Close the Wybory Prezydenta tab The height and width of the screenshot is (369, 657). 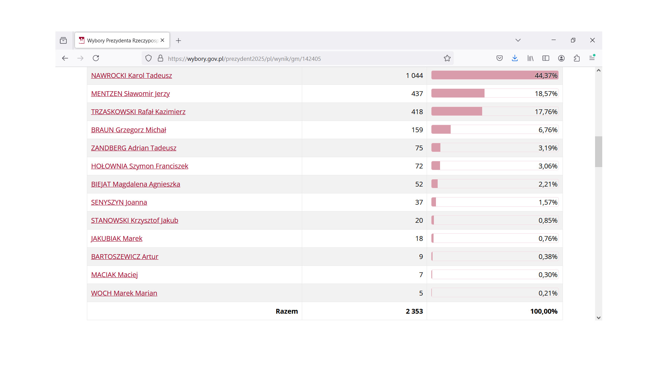pyautogui.click(x=163, y=40)
